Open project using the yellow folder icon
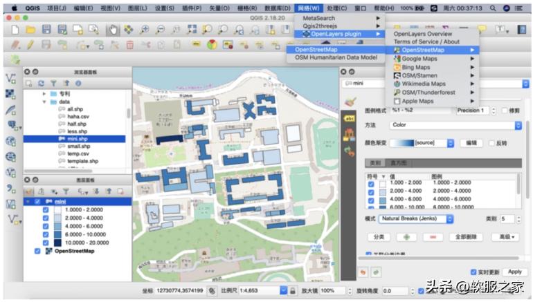Image resolution: width=533 pixels, height=302 pixels. click(30, 30)
